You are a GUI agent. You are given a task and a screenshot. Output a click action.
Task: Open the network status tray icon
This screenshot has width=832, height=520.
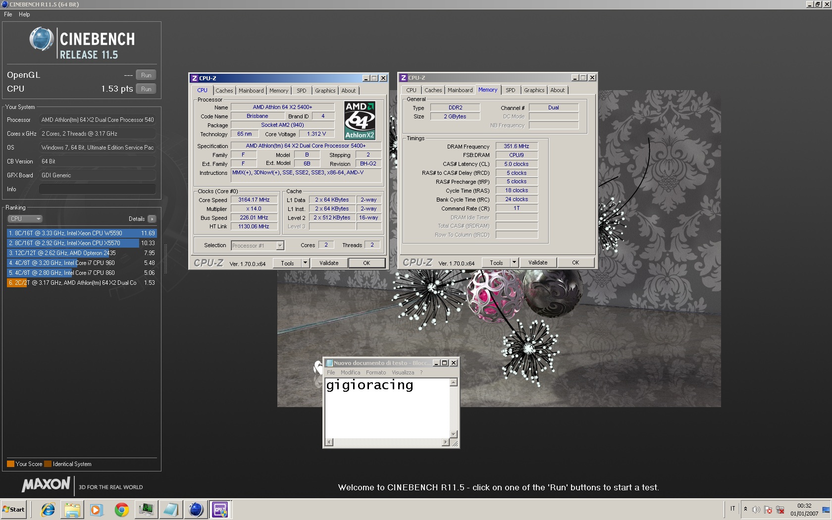pyautogui.click(x=780, y=510)
